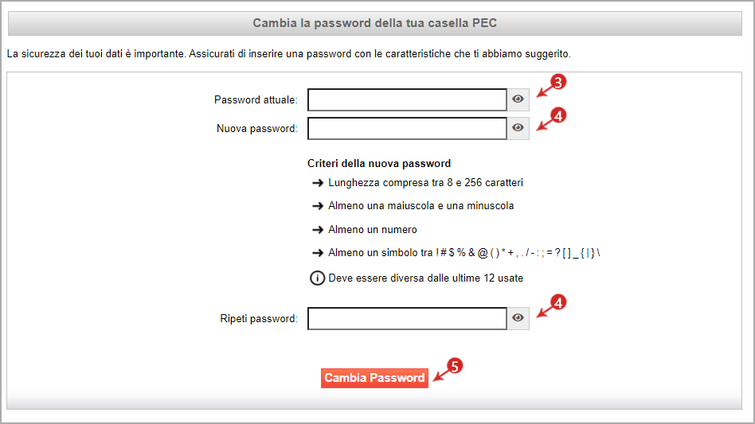Toggle visibility of the Nuova password field
This screenshot has height=424, width=755.
coord(518,128)
